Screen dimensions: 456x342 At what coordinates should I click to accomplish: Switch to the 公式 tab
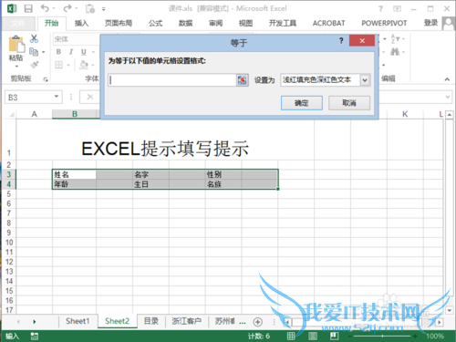click(155, 24)
